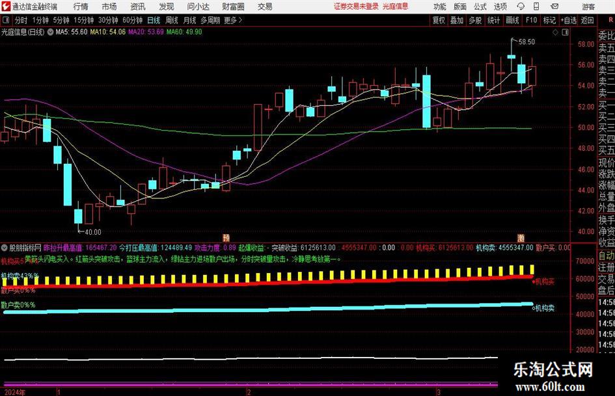Open the 市场 menu
The image size is (615, 396).
pos(109,7)
